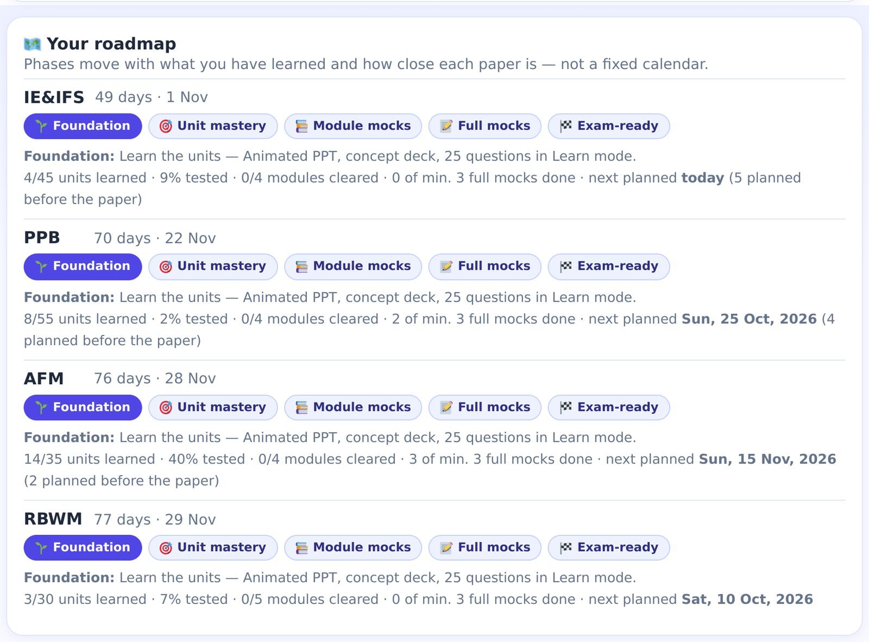Click the 'Sun, 15 Nov, 2026' planned date
This screenshot has height=642, width=869.
click(x=767, y=459)
